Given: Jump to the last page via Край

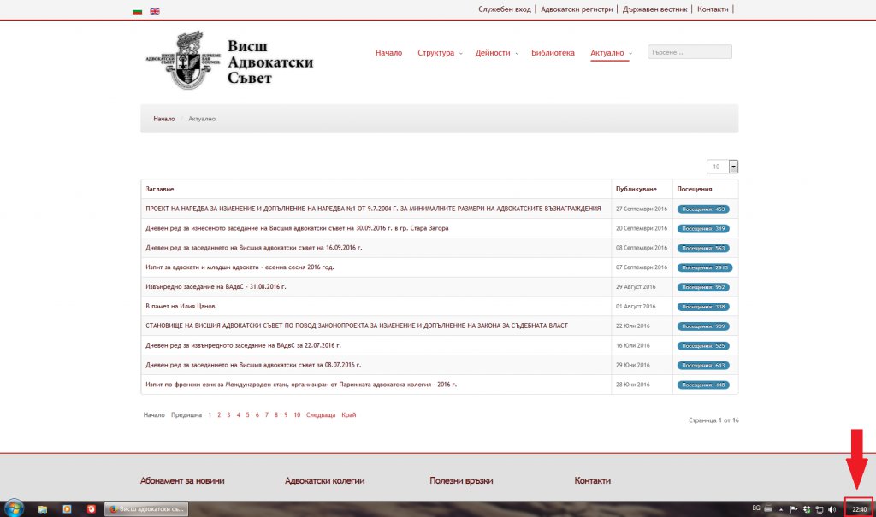Looking at the screenshot, I should (349, 415).
